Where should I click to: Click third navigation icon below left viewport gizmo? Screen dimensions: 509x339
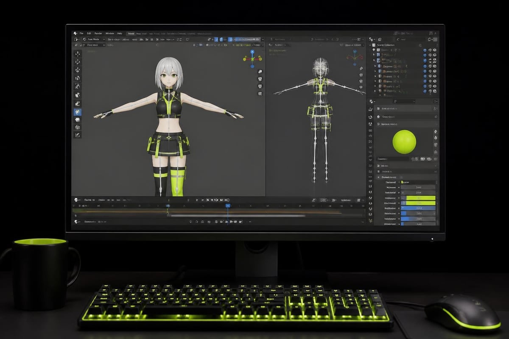point(260,86)
